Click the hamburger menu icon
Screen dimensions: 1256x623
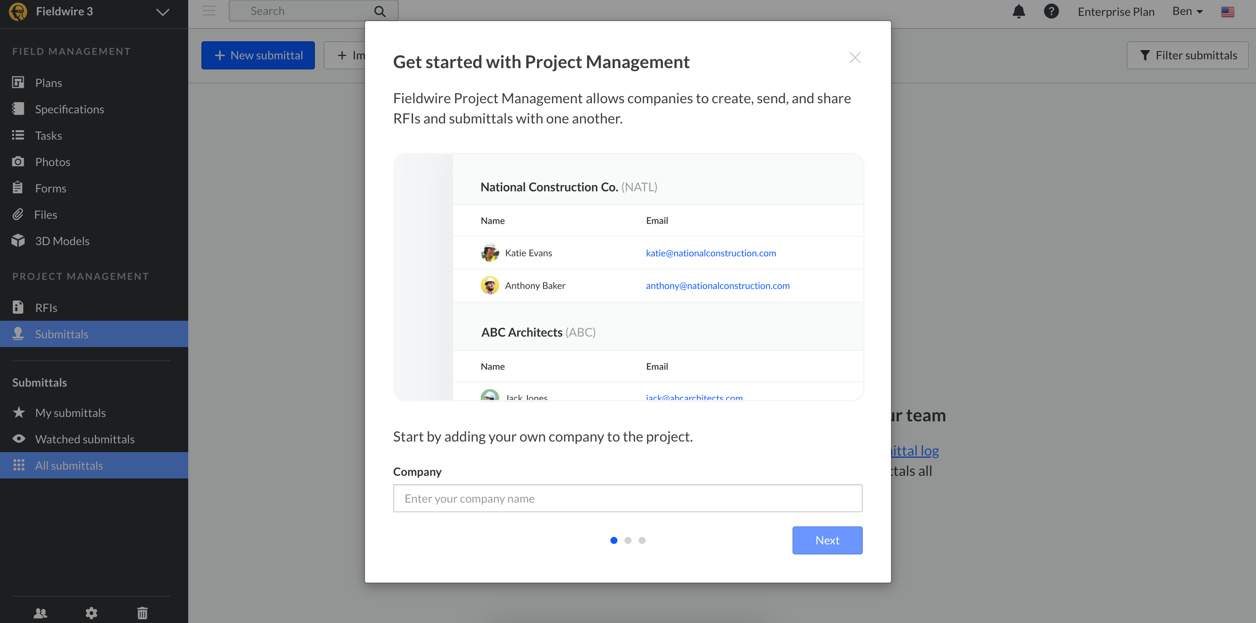tap(209, 11)
